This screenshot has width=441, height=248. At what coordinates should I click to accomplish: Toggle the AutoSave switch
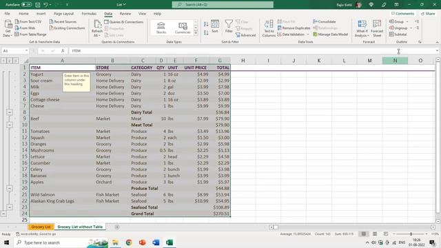pyautogui.click(x=26, y=5)
